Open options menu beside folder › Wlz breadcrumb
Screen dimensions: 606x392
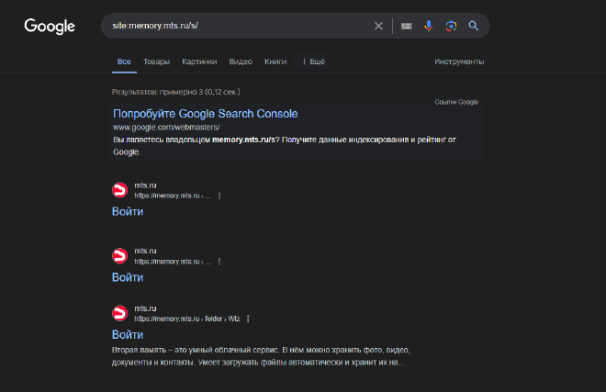tap(248, 319)
